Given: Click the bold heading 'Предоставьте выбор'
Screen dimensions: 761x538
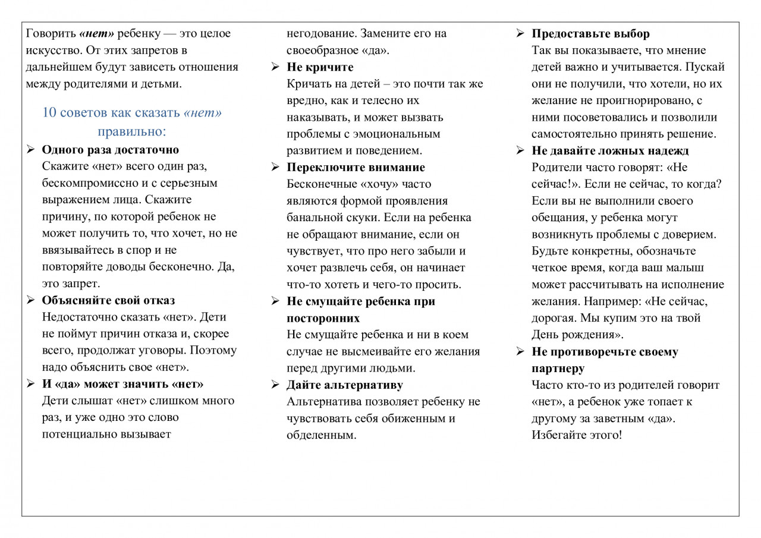Looking at the screenshot, I should (590, 34).
